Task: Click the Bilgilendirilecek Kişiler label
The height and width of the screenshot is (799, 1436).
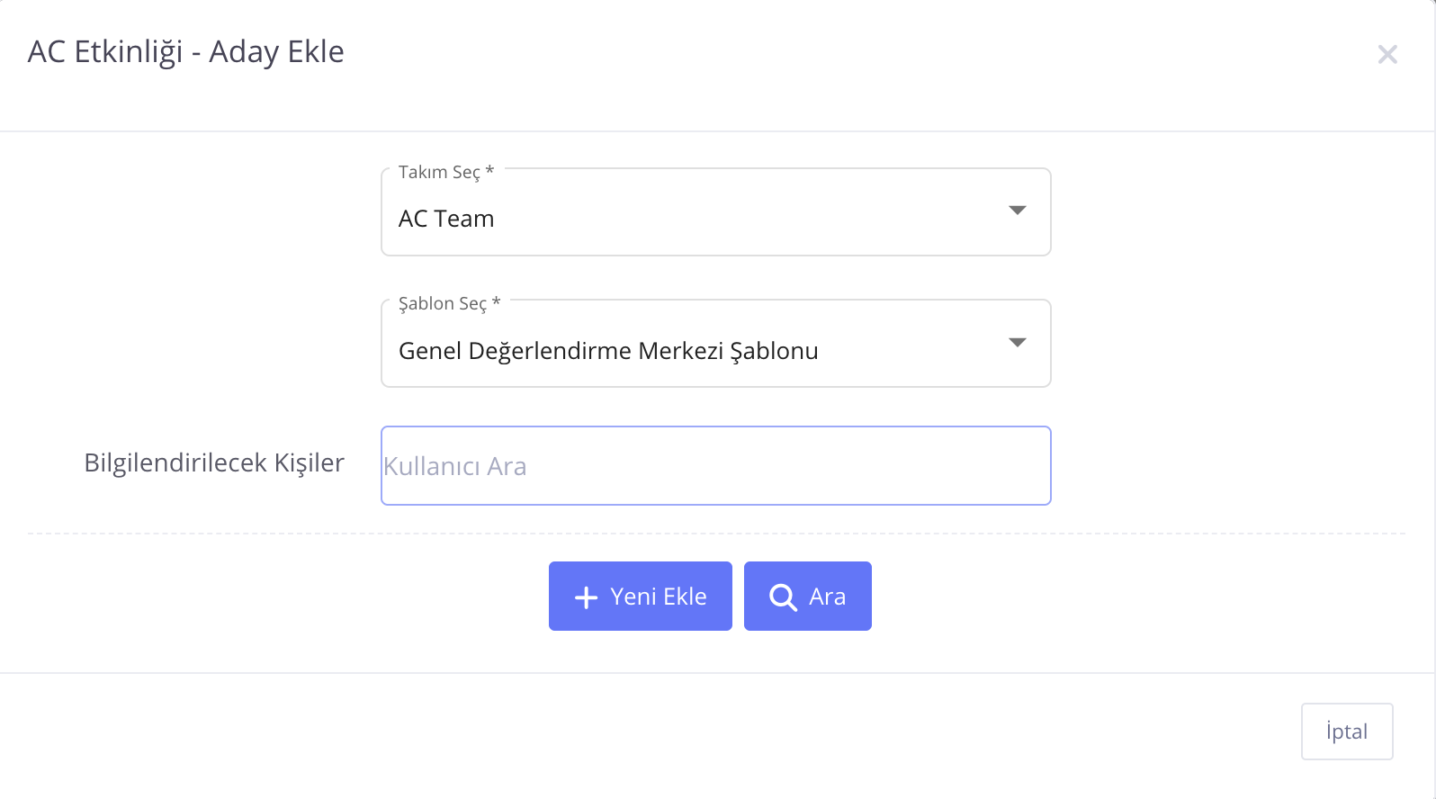Action: tap(214, 462)
